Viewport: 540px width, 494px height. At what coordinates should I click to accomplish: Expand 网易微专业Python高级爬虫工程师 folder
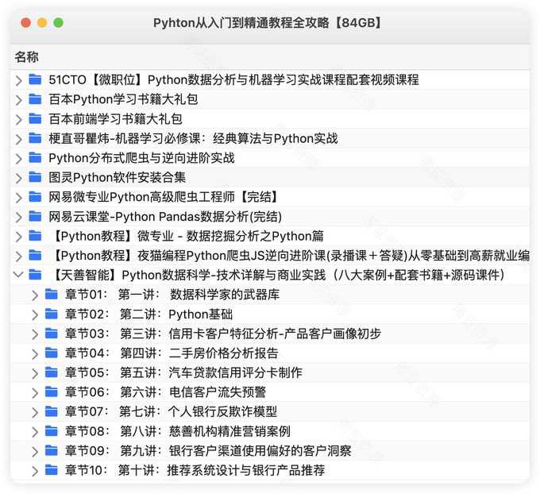18,198
